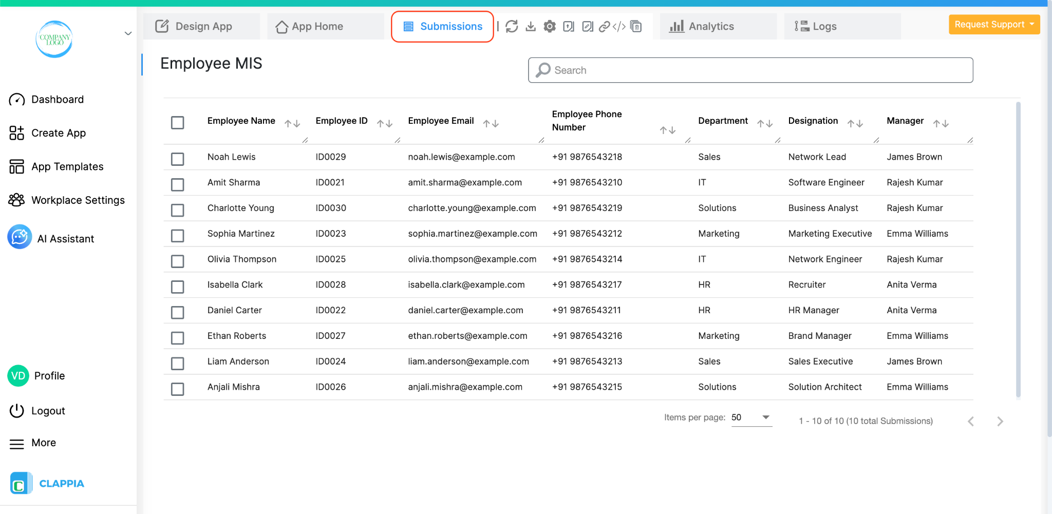Open the Logs tab
Image resolution: width=1052 pixels, height=514 pixels.
(842, 26)
